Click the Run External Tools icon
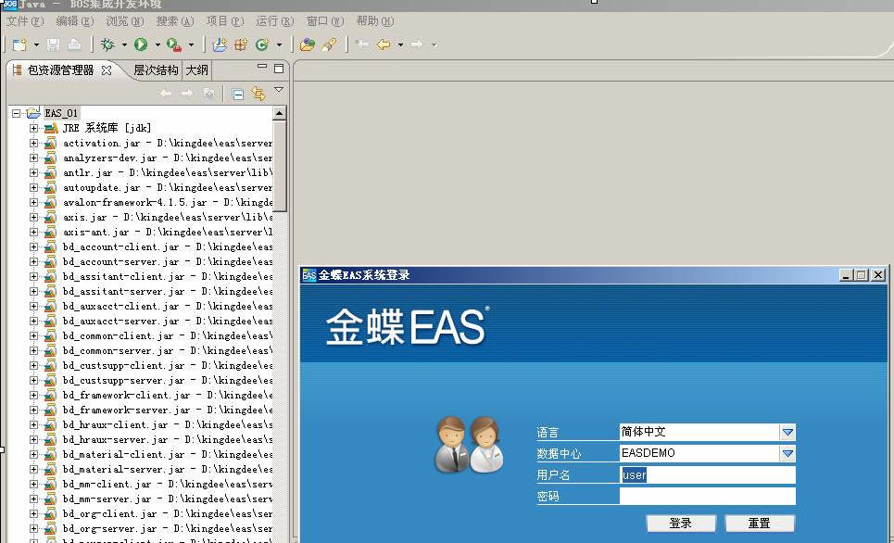This screenshot has height=543, width=894. coord(174,44)
